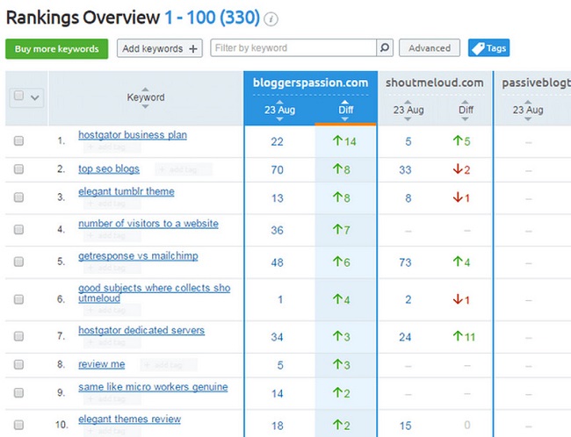Click the info icon beside Rankings Overview
This screenshot has height=437, width=571.
(x=271, y=18)
